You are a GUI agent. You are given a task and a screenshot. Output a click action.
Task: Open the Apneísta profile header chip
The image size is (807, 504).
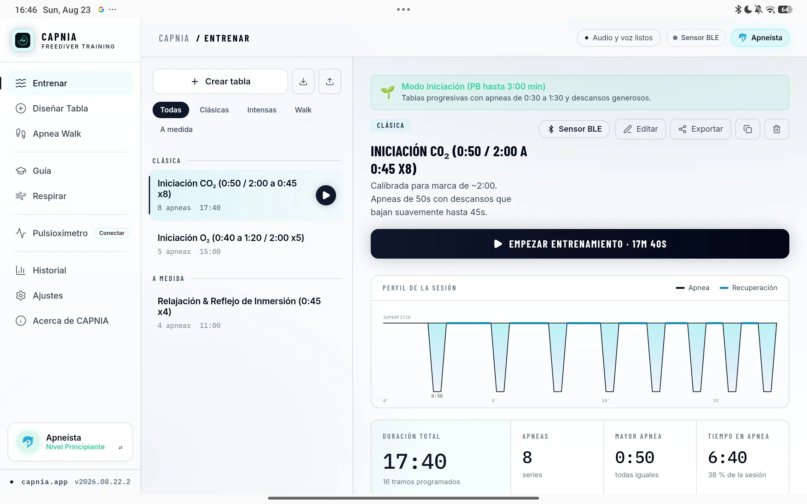760,38
